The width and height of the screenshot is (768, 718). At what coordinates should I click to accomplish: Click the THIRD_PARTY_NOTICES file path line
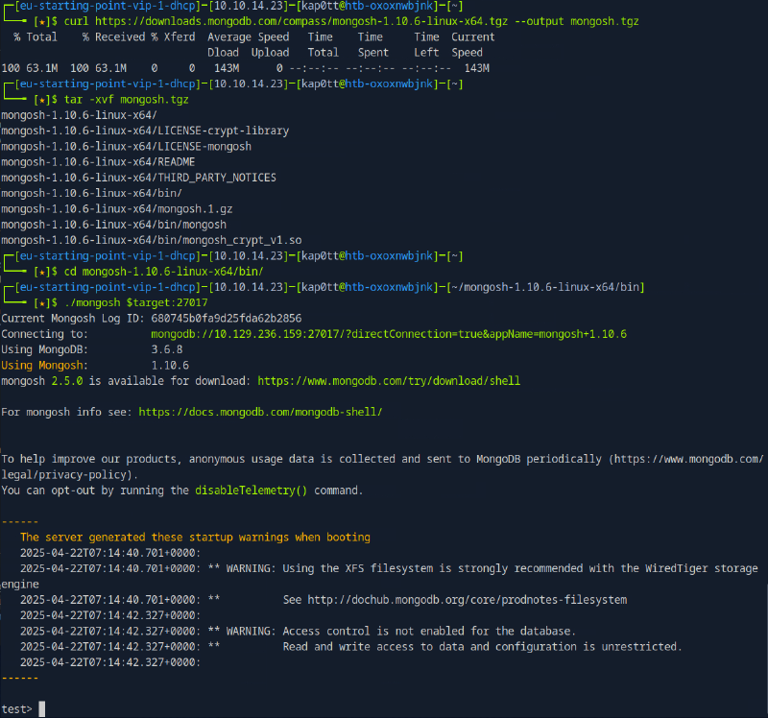pos(138,178)
